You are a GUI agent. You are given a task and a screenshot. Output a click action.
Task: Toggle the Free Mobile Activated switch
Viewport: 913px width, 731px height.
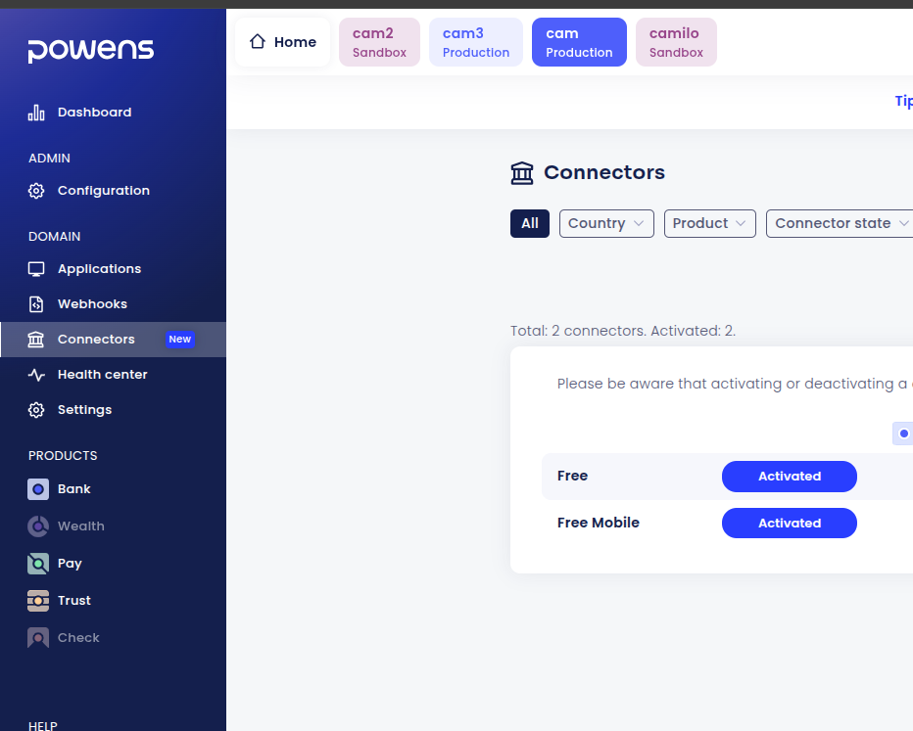(789, 524)
